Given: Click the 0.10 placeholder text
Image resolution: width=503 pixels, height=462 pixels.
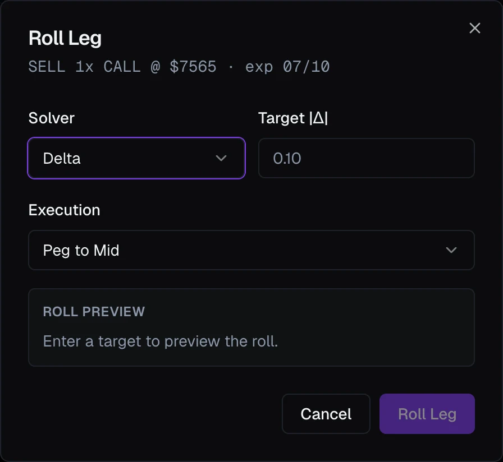Looking at the screenshot, I should point(287,158).
